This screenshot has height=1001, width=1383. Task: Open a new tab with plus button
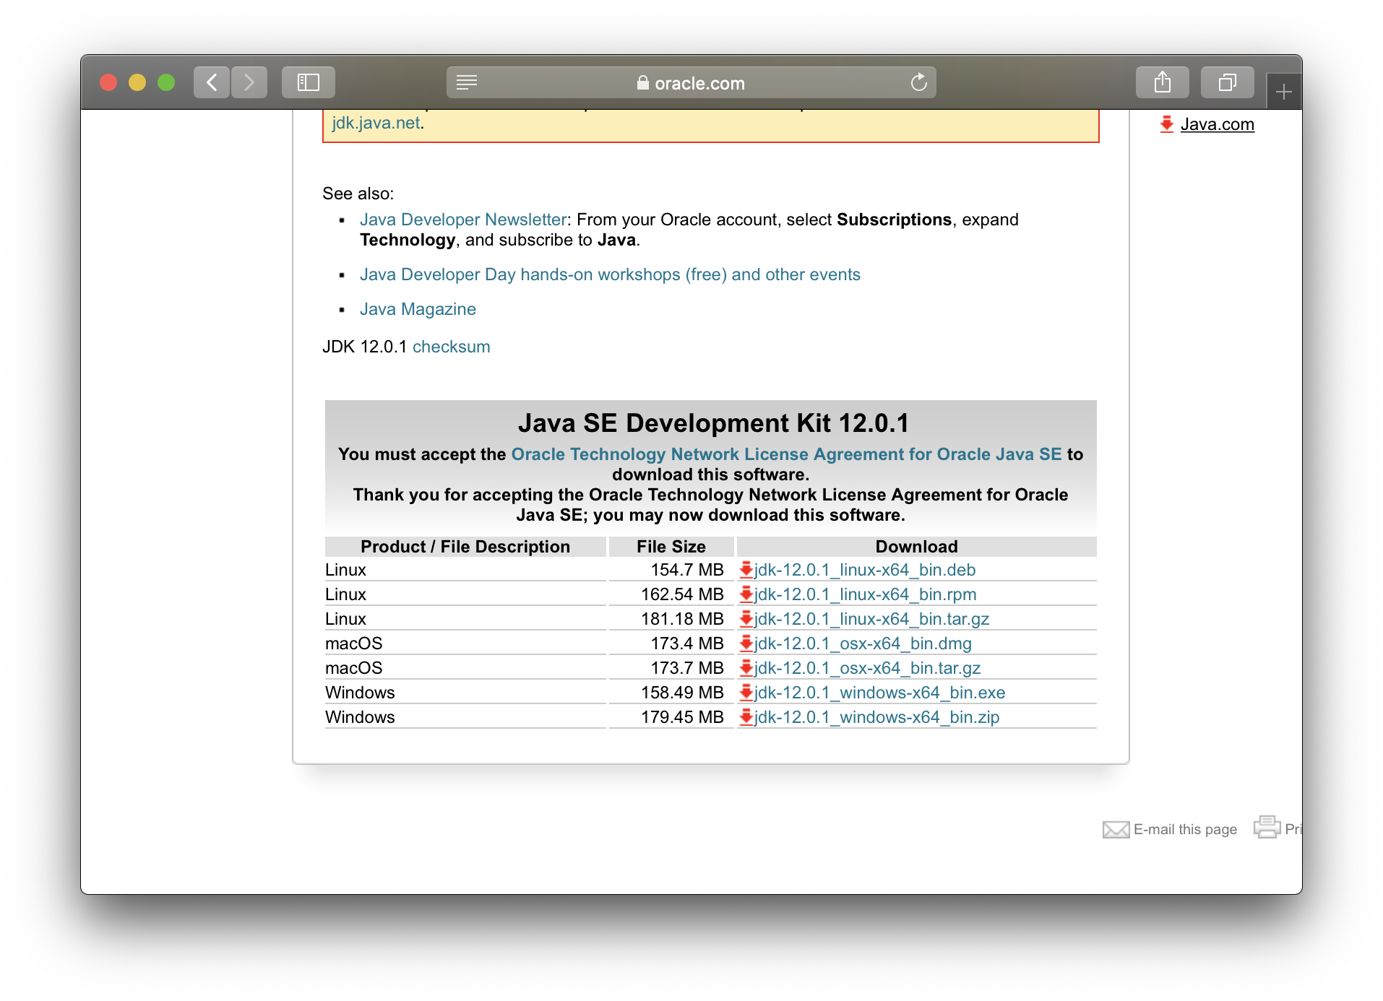coord(1283,92)
